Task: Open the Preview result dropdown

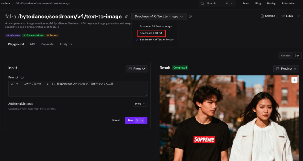Action: (x=286, y=69)
